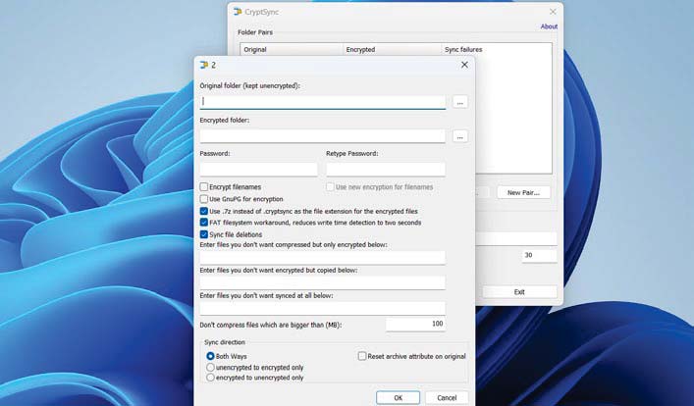
Task: Click Exit in the CryptSync window
Action: [x=519, y=292]
